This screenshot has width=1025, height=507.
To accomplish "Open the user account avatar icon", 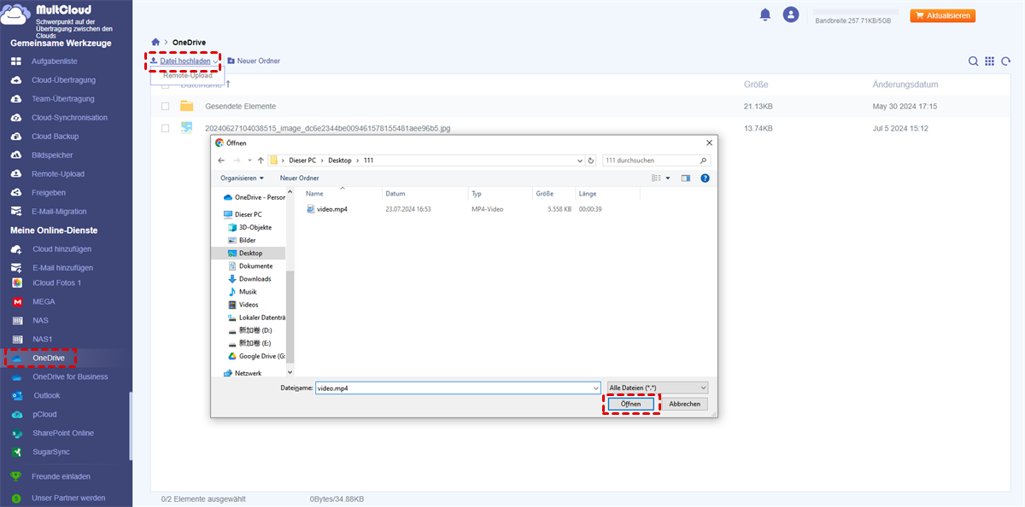I will pyautogui.click(x=791, y=15).
